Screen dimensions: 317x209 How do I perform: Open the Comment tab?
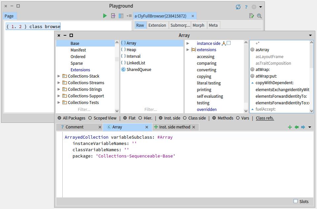[x=75, y=127]
